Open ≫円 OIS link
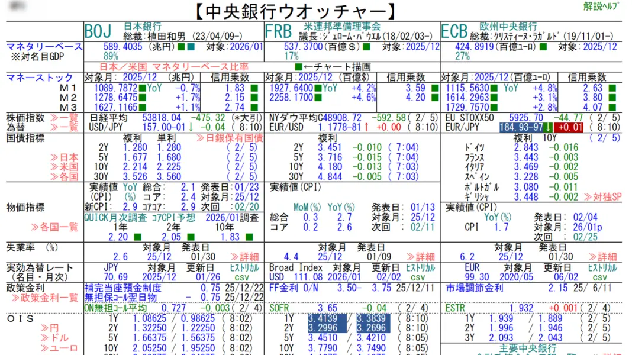632x355 pixels. click(49, 328)
